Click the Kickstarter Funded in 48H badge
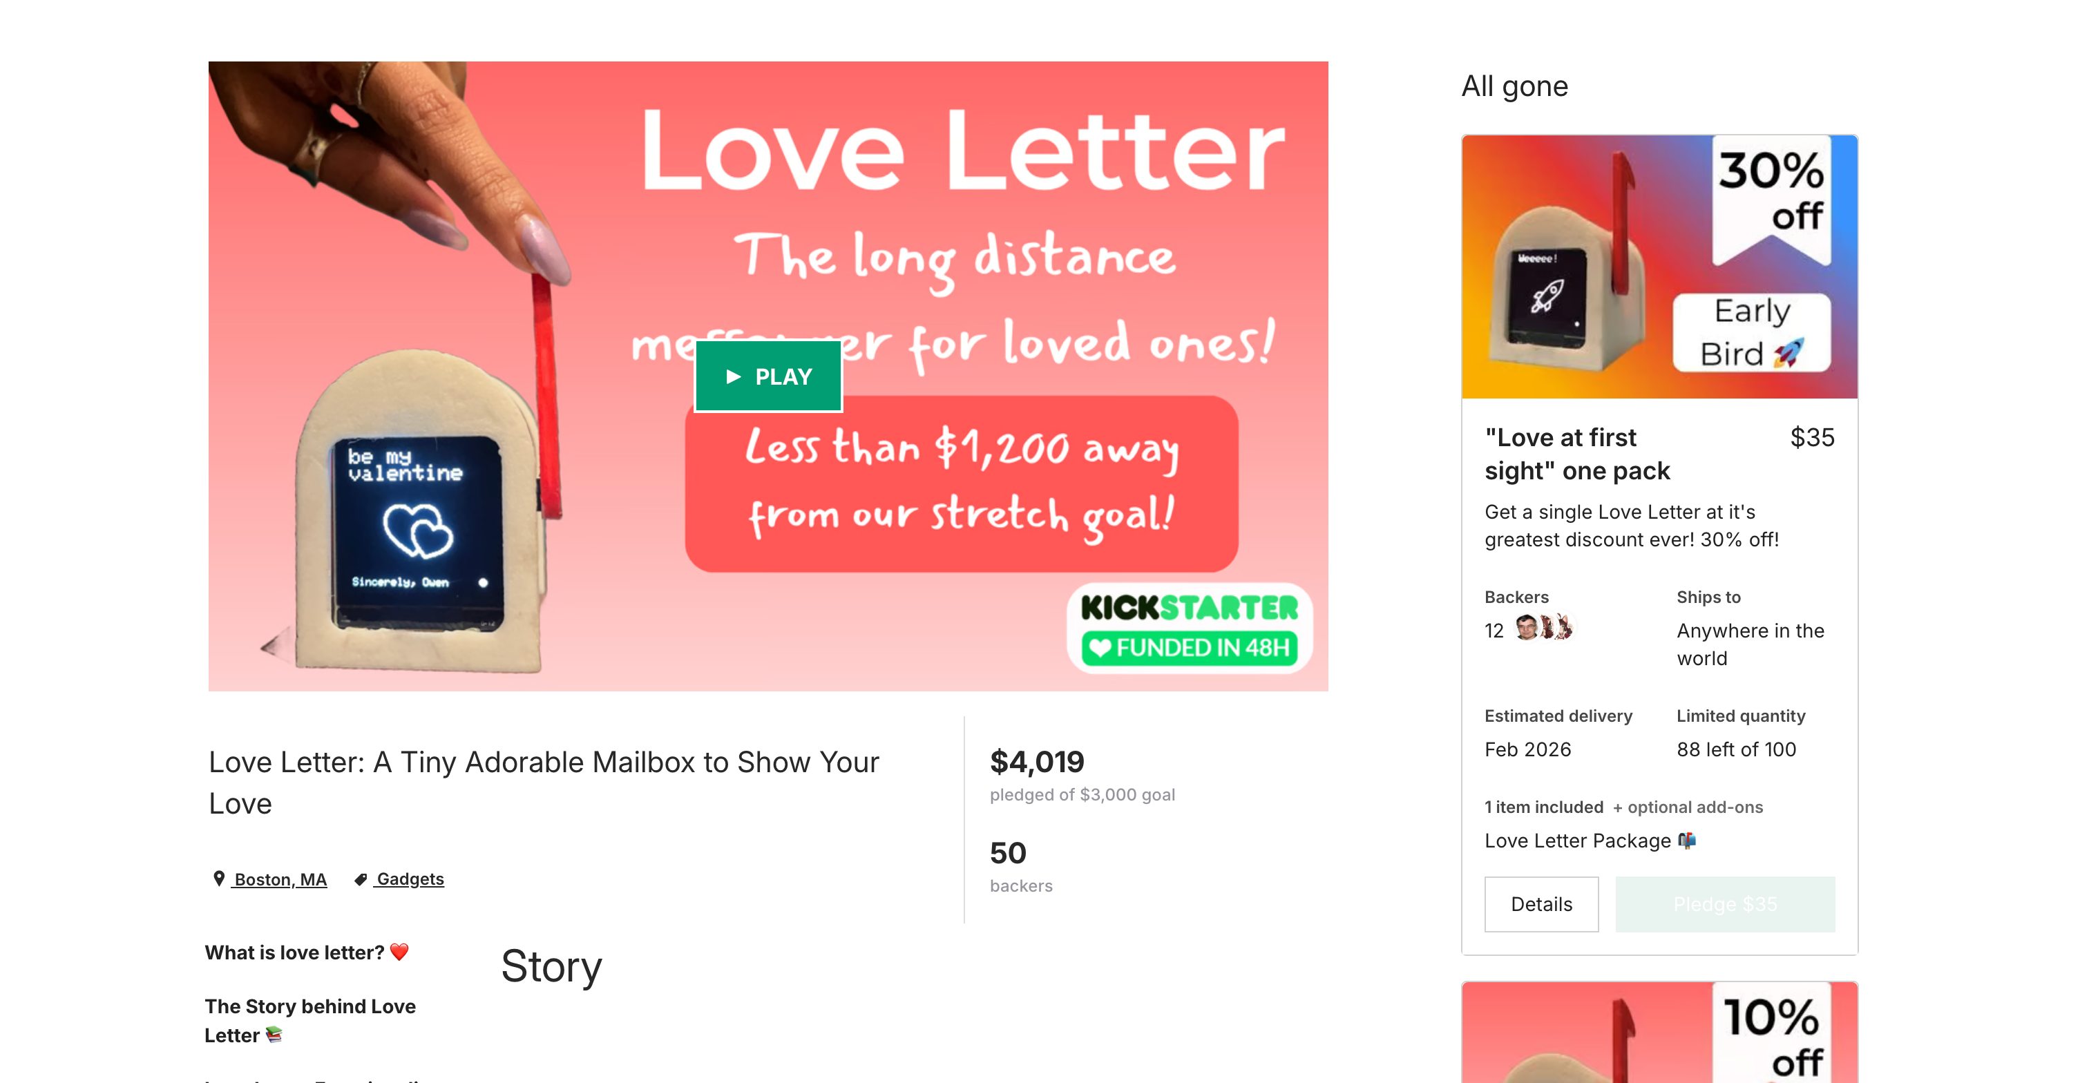The height and width of the screenshot is (1083, 2089). [1189, 629]
